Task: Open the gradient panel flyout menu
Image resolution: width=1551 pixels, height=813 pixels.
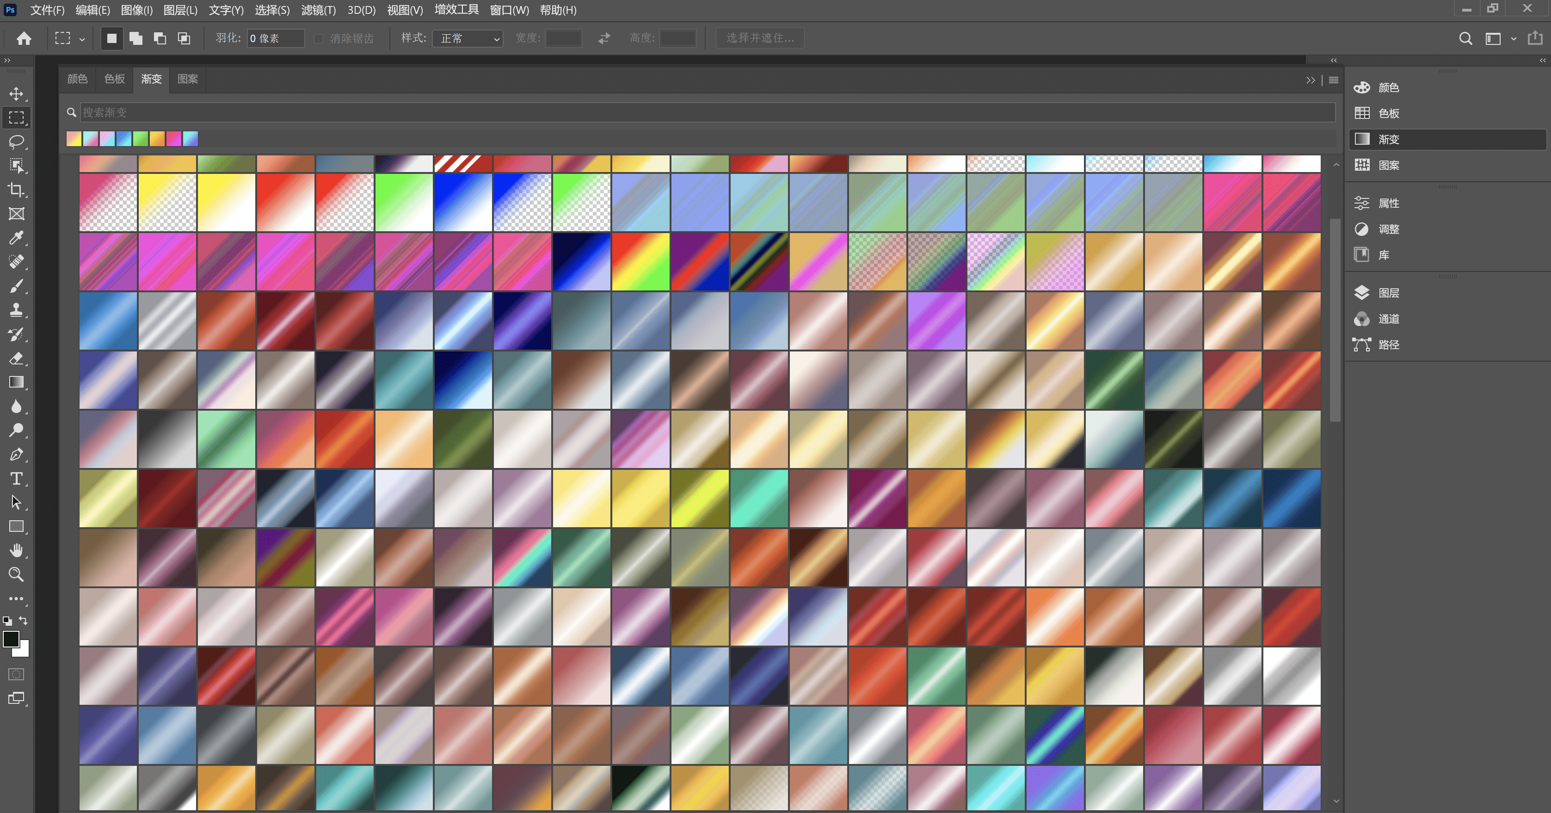Action: pyautogui.click(x=1334, y=80)
